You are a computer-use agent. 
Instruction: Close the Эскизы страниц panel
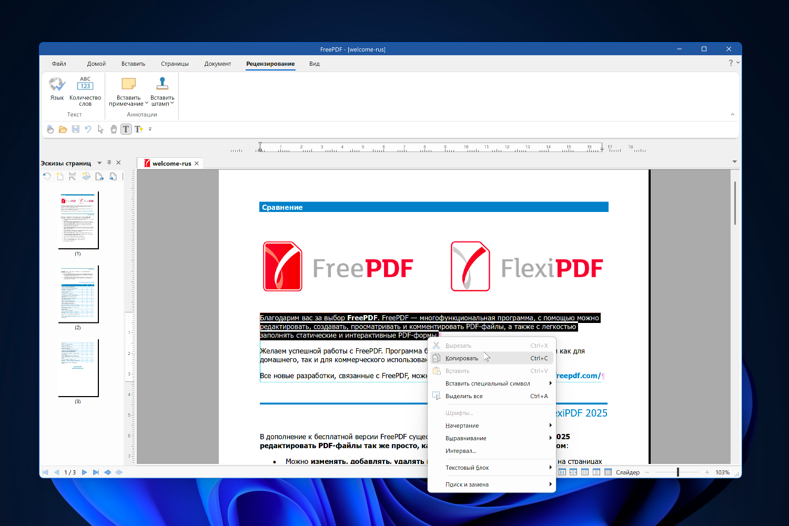point(118,163)
